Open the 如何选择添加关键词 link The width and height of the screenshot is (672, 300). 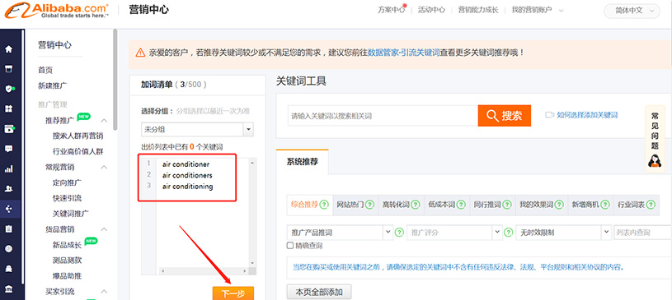[587, 115]
